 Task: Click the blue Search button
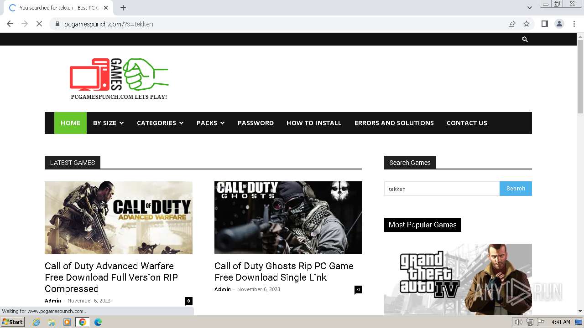(x=516, y=189)
